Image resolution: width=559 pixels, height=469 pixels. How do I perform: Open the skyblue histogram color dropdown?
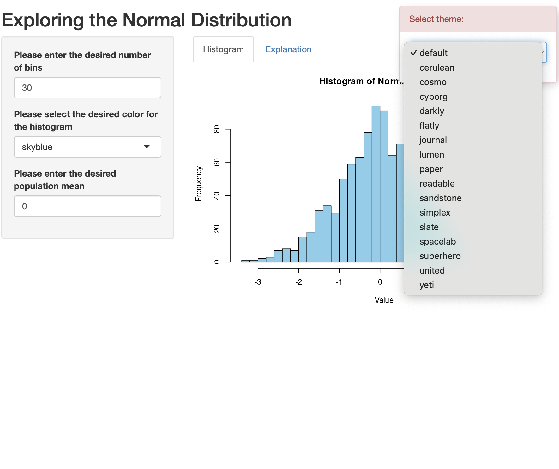point(87,147)
